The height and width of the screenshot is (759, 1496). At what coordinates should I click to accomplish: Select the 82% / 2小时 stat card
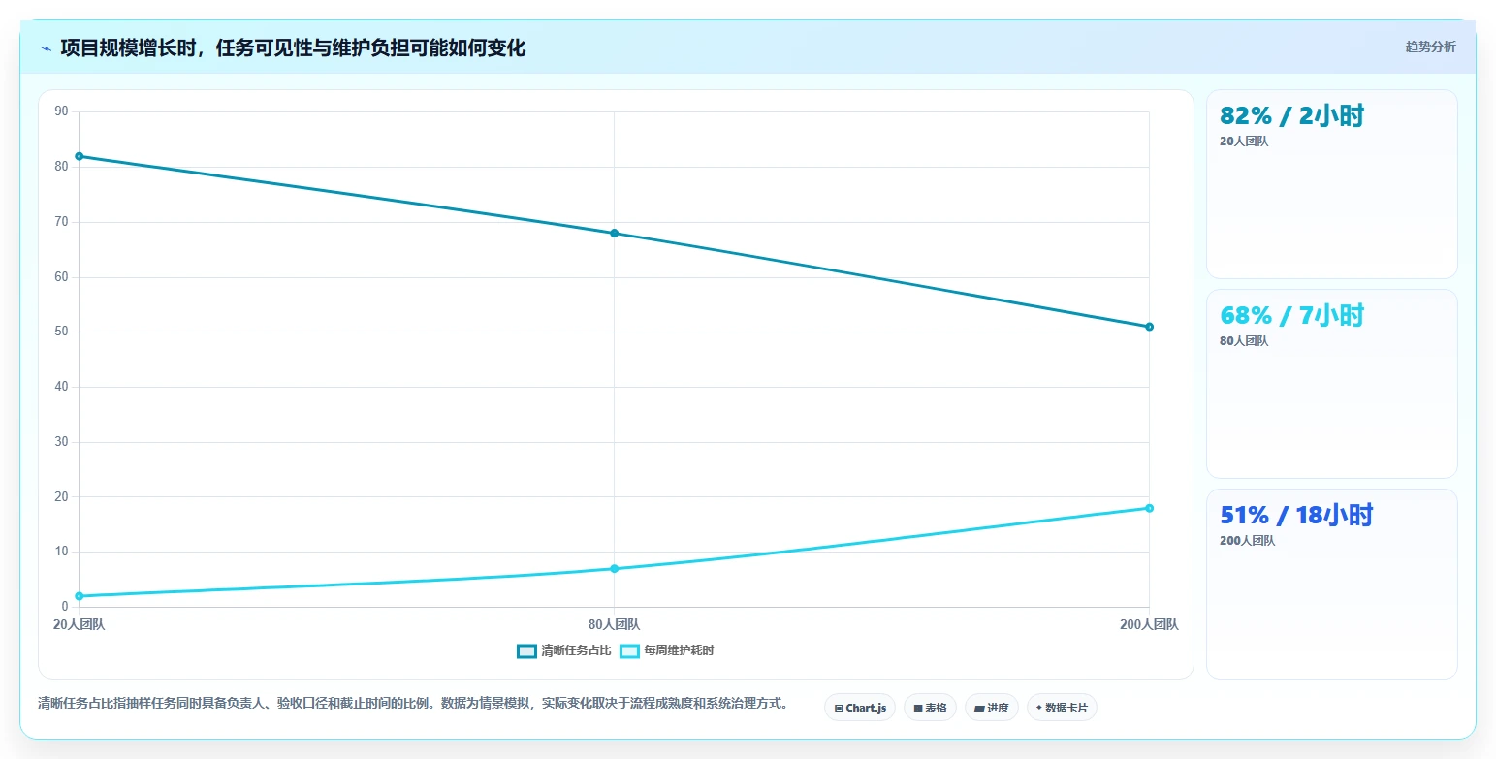(1331, 184)
